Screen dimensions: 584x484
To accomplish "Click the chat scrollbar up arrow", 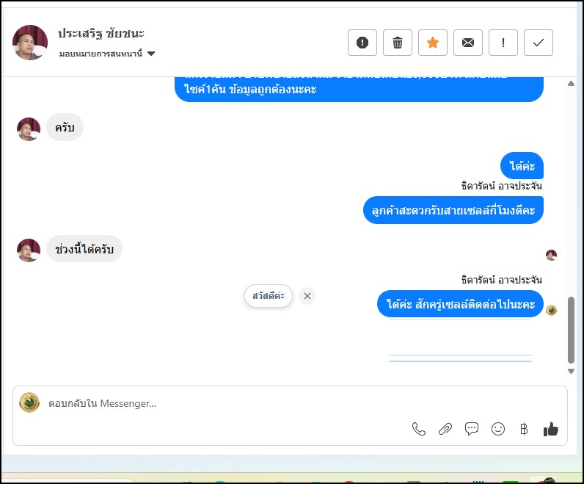I will point(571,84).
